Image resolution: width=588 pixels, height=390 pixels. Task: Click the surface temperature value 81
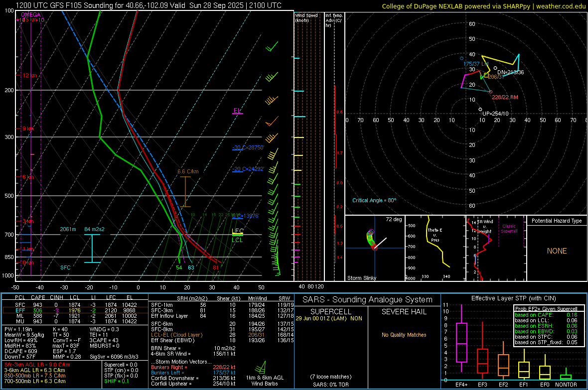(x=216, y=267)
